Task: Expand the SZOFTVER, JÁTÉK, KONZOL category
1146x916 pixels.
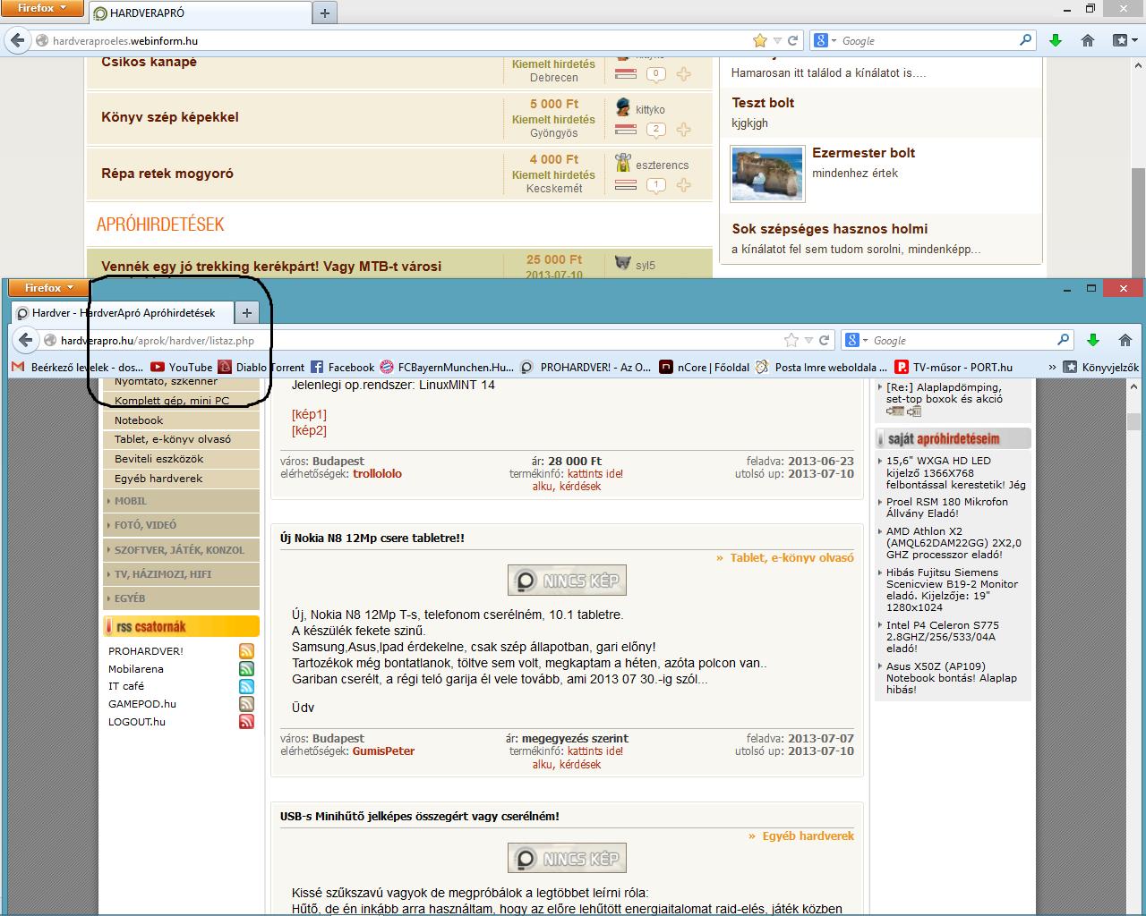Action: (x=182, y=550)
